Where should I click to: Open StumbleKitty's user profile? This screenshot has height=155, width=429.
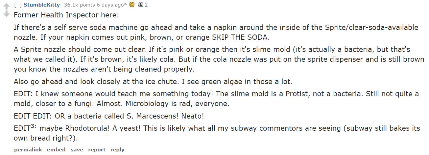tap(42, 5)
